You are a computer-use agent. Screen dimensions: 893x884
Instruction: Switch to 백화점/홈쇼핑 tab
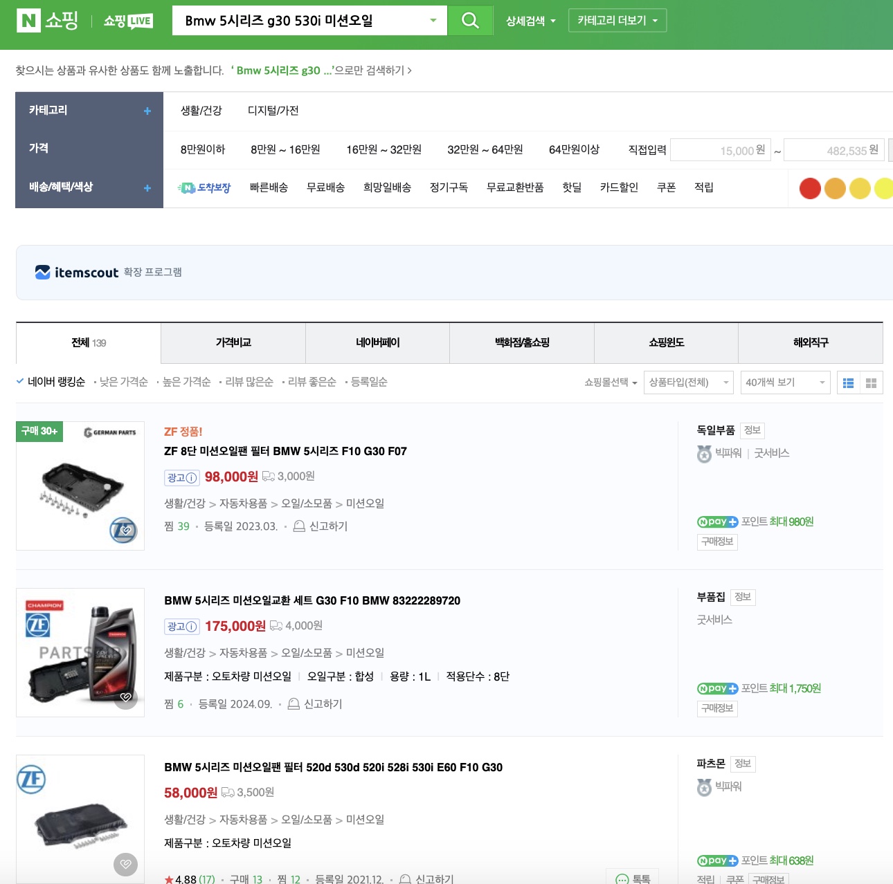[522, 342]
